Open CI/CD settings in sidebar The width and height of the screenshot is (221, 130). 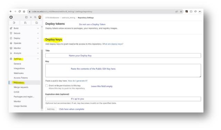pyautogui.click(x=17, y=92)
